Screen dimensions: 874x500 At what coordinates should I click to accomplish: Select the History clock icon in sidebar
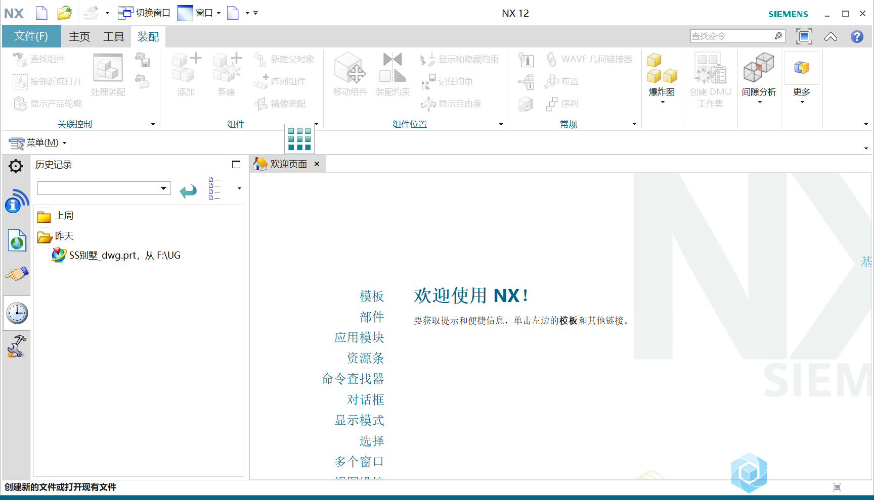coord(17,313)
